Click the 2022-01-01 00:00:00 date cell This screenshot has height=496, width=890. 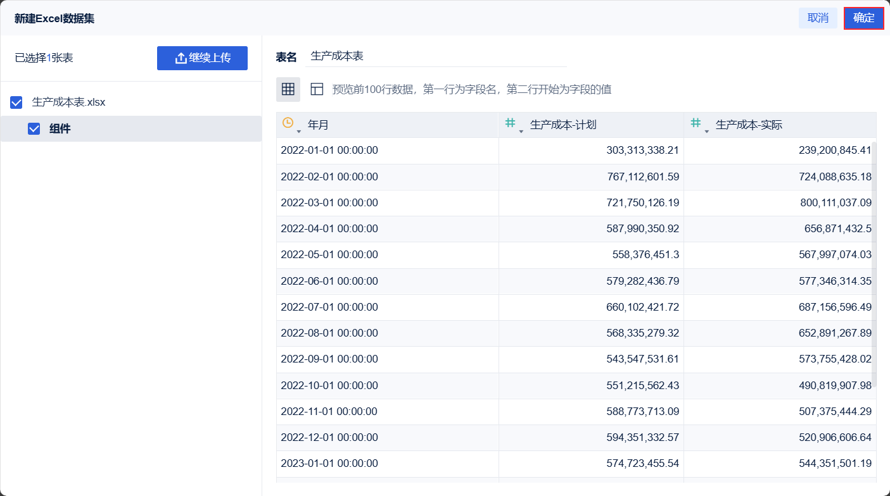[x=388, y=151]
